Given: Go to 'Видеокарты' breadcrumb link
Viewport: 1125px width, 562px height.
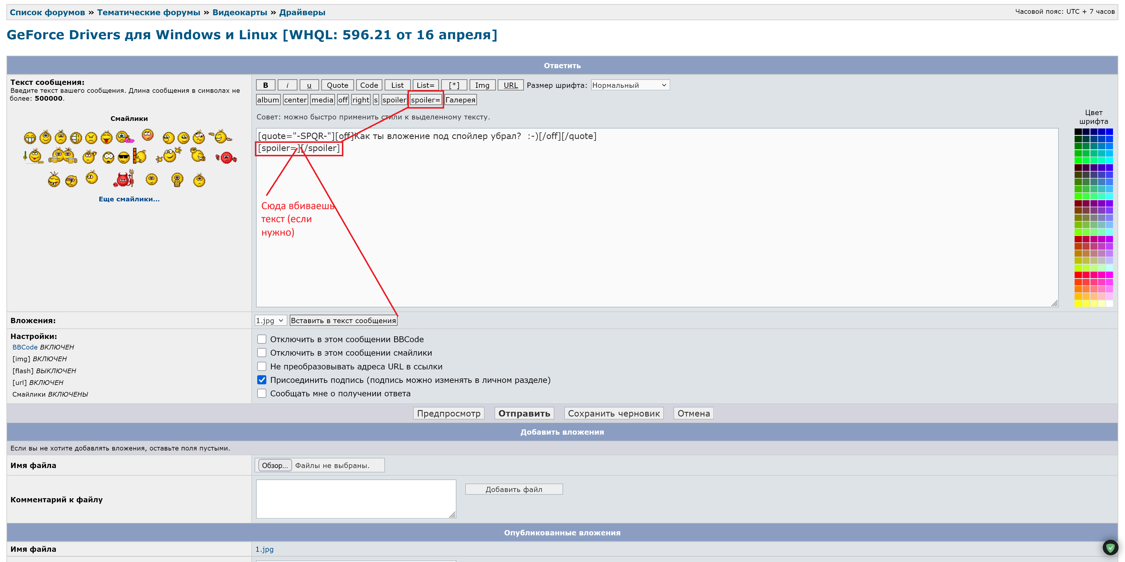Looking at the screenshot, I should coord(239,12).
